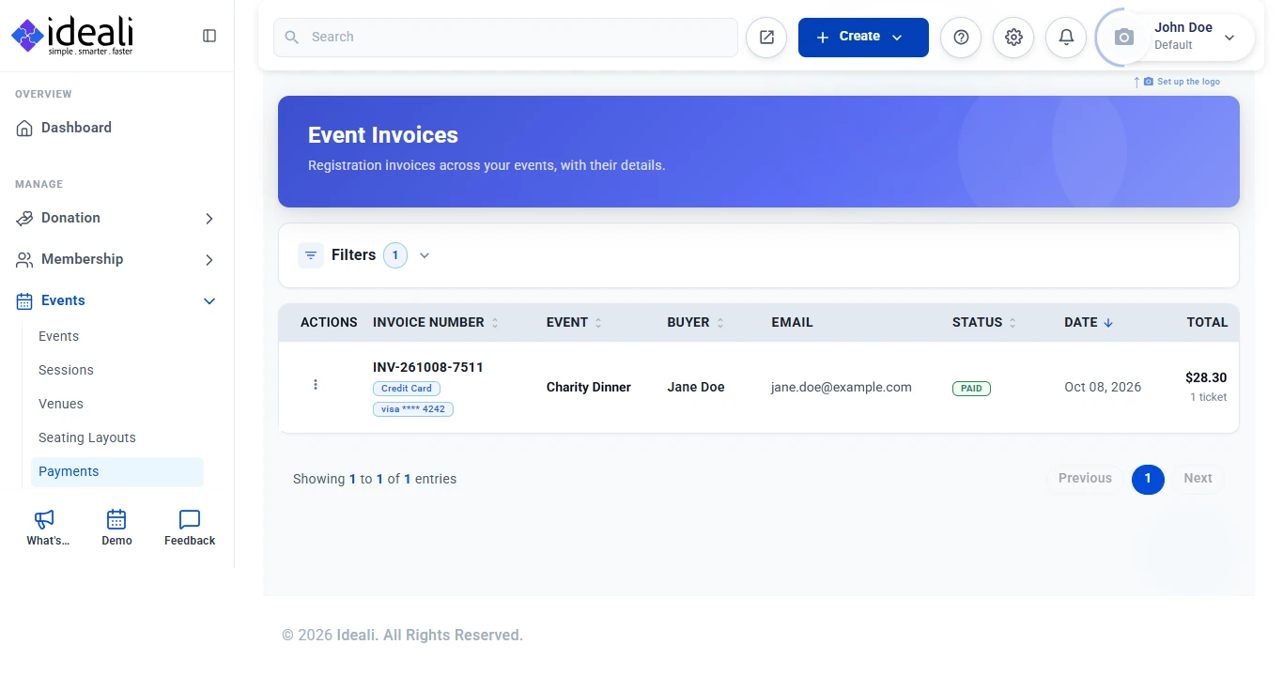
Task: Sort by Invoice Number column arrows
Action: 495,323
